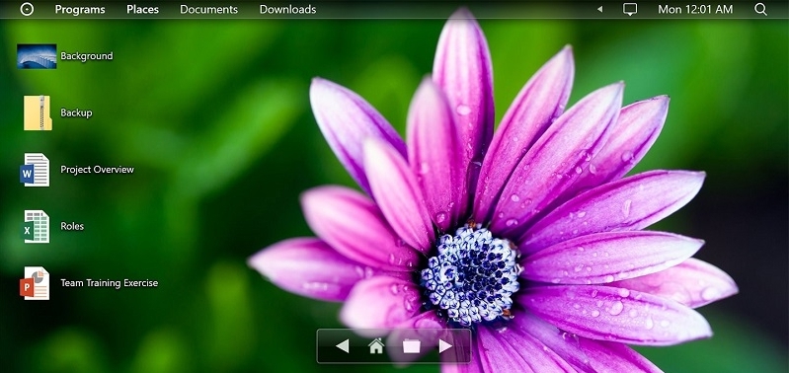Open the Documents menu item

[x=208, y=9]
